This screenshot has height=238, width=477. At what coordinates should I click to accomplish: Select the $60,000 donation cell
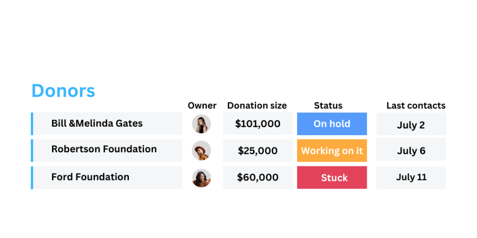[258, 178]
